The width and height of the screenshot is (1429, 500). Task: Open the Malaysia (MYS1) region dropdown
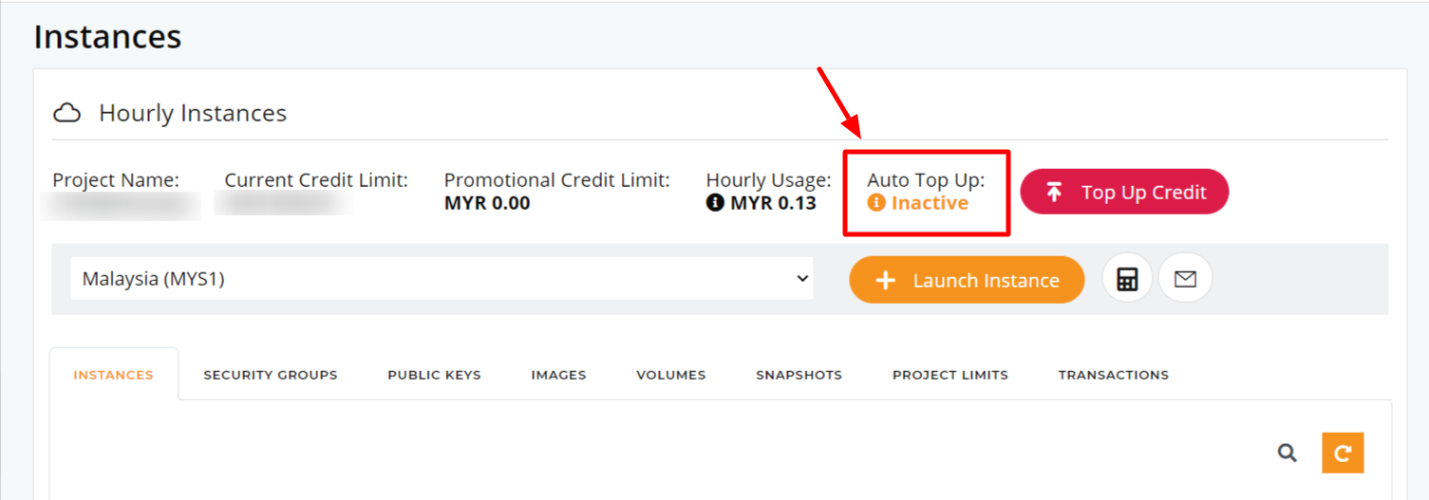click(442, 279)
